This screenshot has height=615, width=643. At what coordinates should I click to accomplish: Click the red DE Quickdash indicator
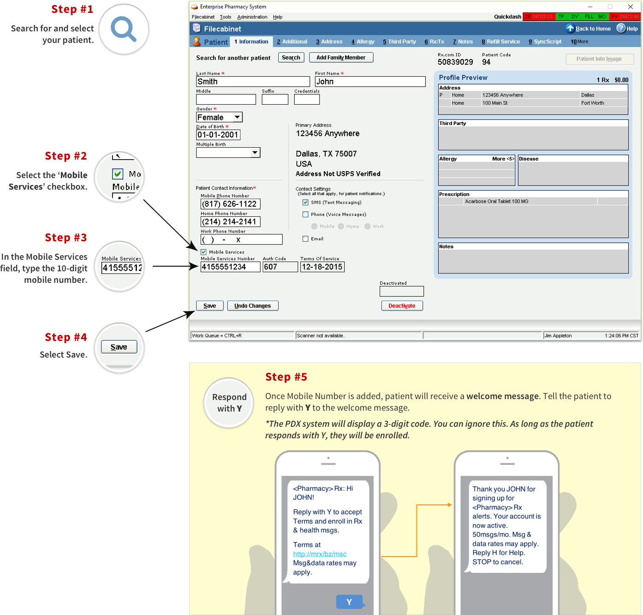point(539,17)
